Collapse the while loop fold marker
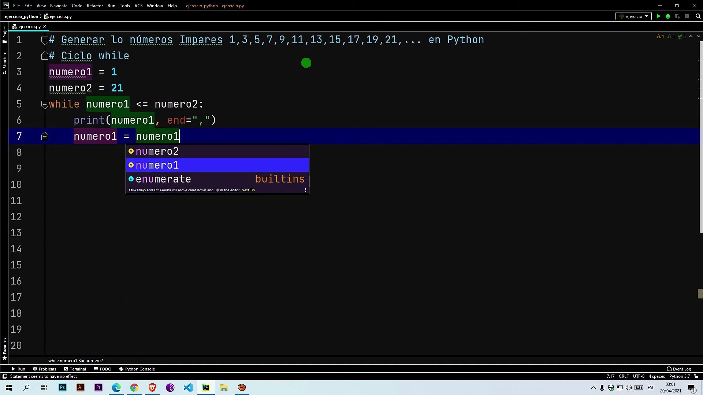 tap(45, 104)
